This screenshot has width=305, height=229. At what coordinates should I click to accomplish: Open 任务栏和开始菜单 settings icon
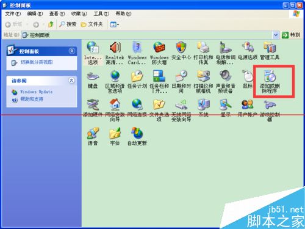159,81
